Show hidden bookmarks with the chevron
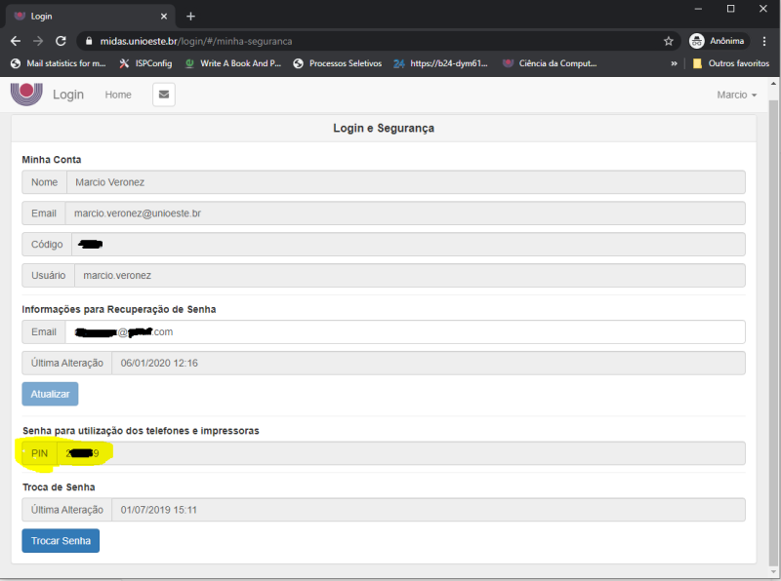Viewport: 781px width, 581px height. [674, 63]
